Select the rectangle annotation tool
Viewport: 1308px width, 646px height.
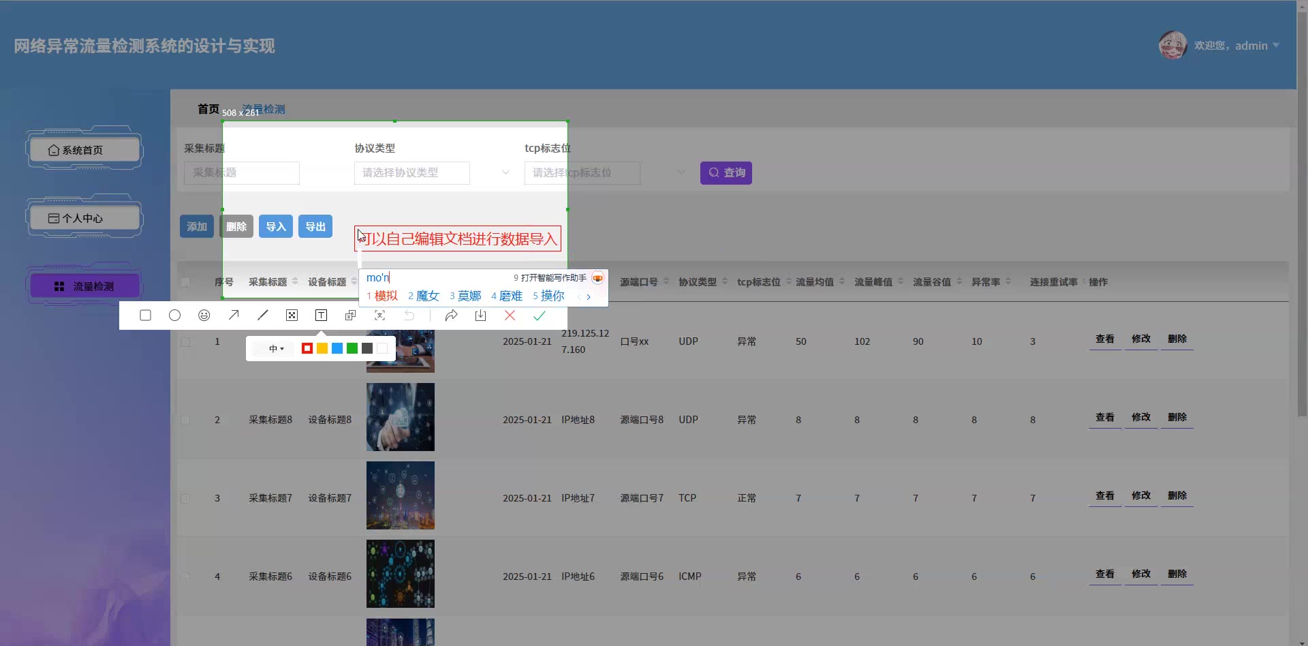click(145, 316)
